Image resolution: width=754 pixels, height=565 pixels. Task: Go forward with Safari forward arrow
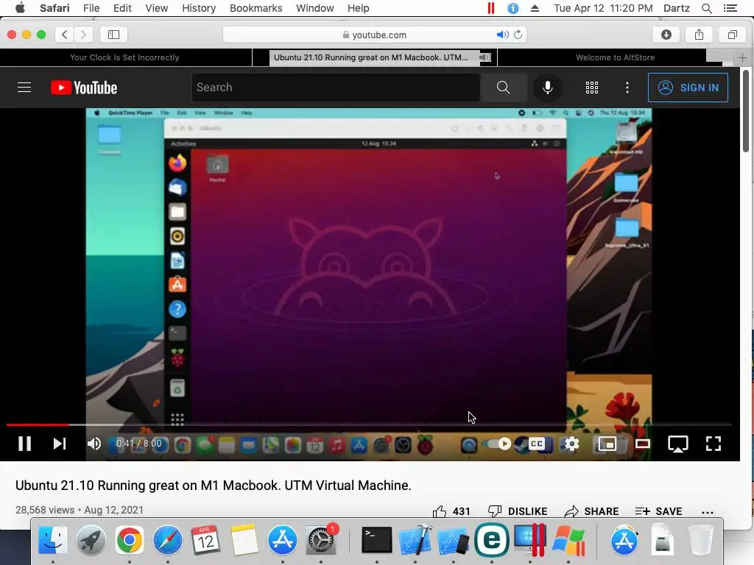click(83, 35)
